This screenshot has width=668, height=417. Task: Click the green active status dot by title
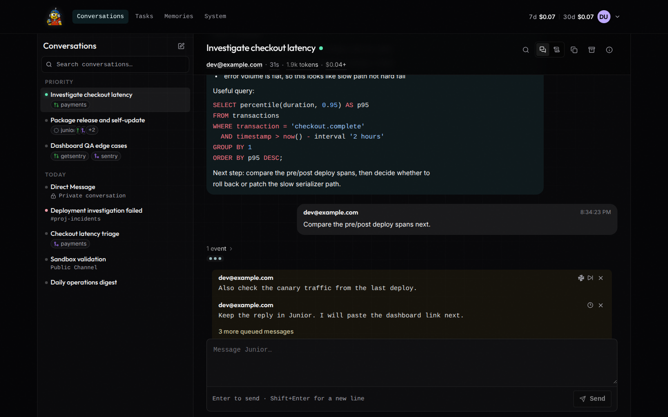tap(321, 48)
